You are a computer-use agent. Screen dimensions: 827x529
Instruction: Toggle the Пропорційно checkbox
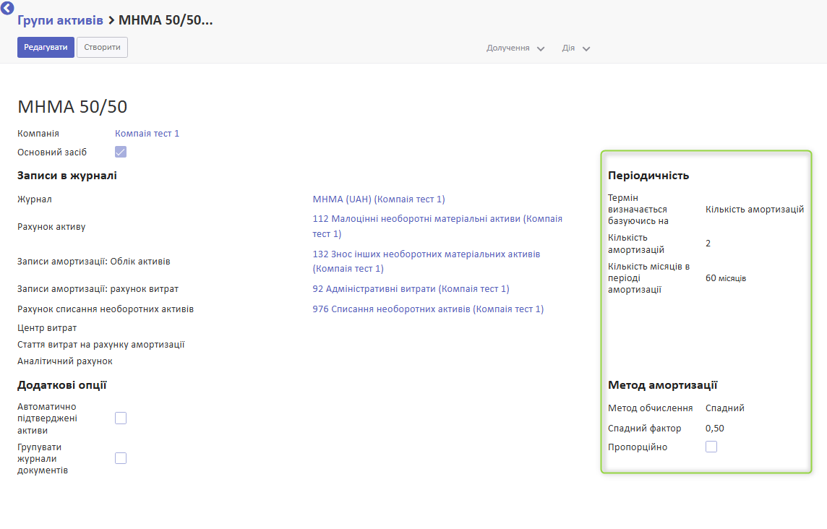[711, 447]
